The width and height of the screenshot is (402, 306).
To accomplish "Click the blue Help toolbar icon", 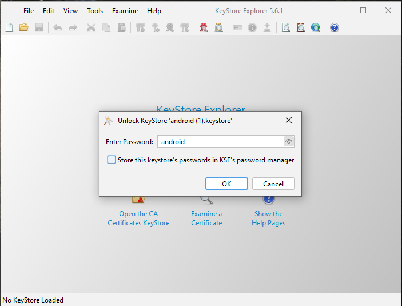I will point(335,27).
